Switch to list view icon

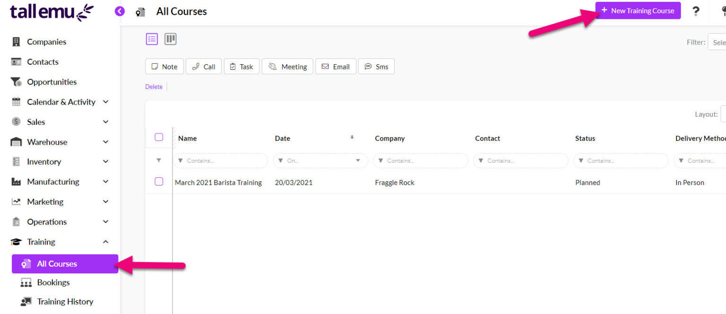152,39
